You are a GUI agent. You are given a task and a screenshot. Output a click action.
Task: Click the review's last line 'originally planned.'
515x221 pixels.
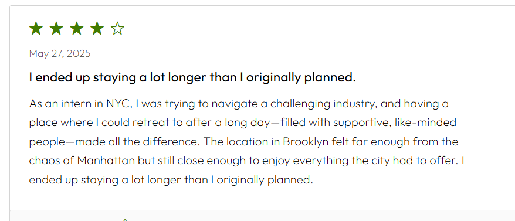click(265, 181)
